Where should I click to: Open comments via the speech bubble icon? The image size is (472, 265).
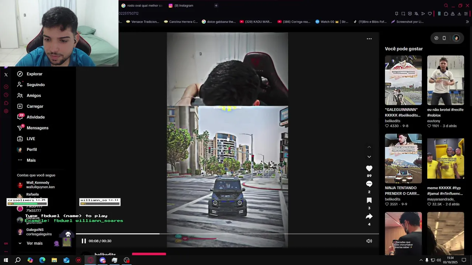tap(369, 184)
